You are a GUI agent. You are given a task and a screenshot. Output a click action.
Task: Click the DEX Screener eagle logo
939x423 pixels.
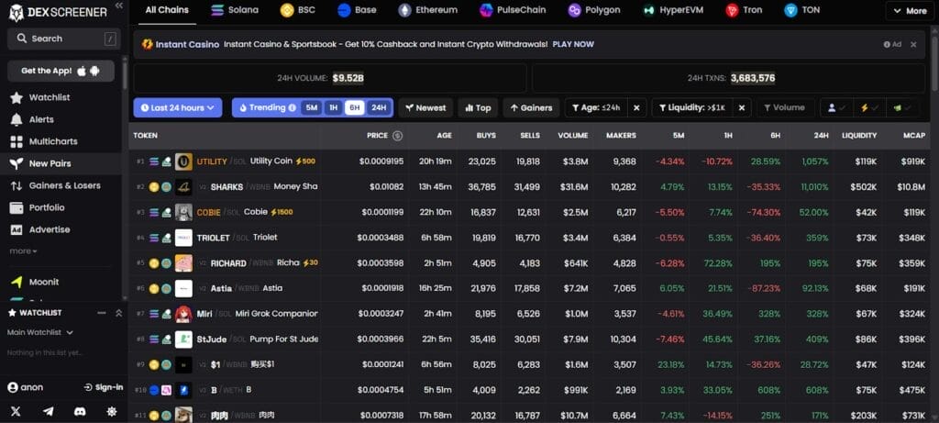click(15, 10)
